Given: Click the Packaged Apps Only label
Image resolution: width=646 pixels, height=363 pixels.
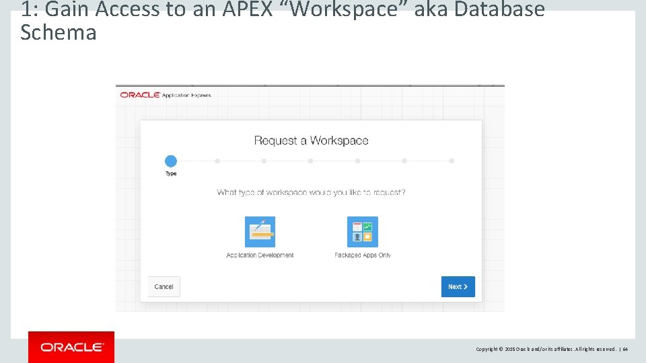Looking at the screenshot, I should (363, 255).
